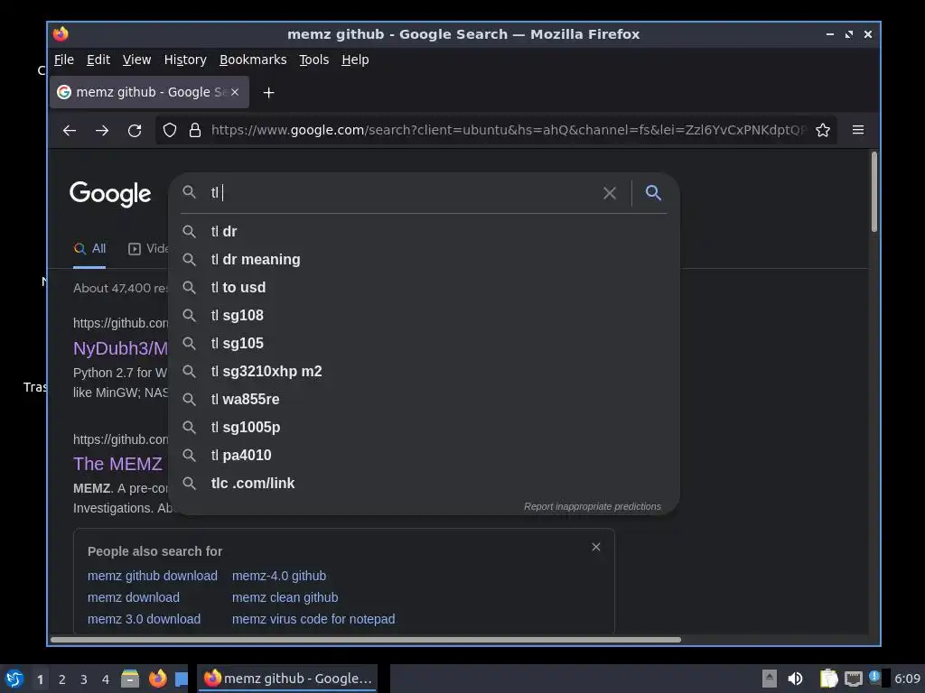The image size is (925, 693).
Task: Choose the 'tl sg1005p' suggestion
Action: 425,427
